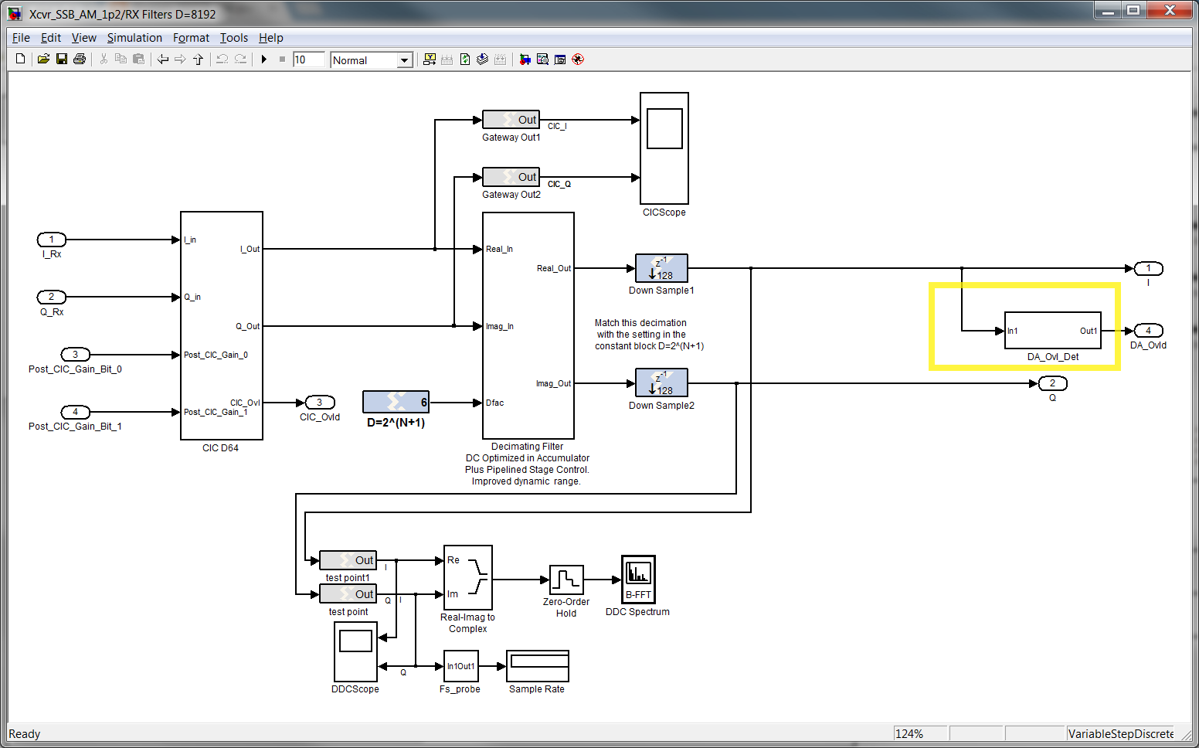Open the Library Browser icon
The image size is (1199, 748).
point(525,59)
